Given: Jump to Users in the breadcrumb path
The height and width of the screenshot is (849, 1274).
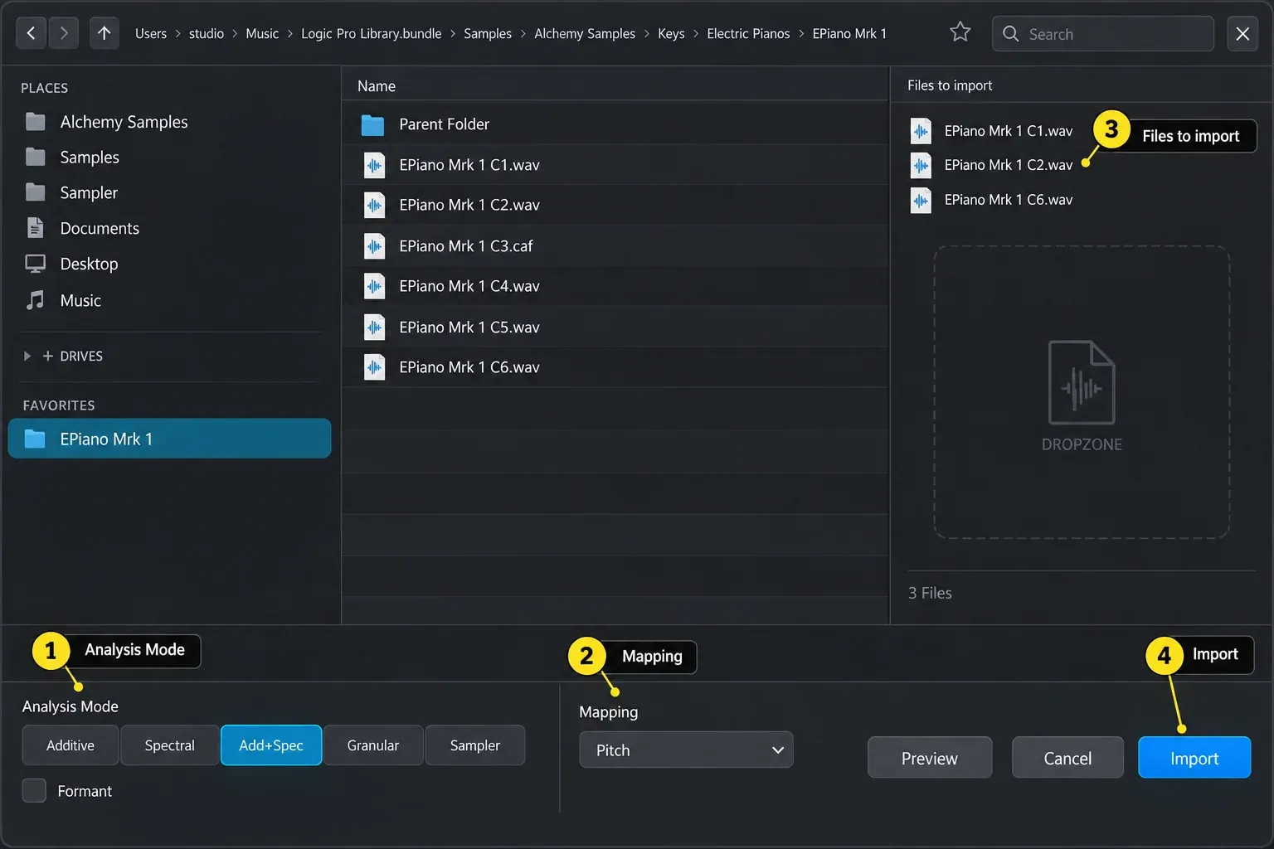Looking at the screenshot, I should coord(151,34).
